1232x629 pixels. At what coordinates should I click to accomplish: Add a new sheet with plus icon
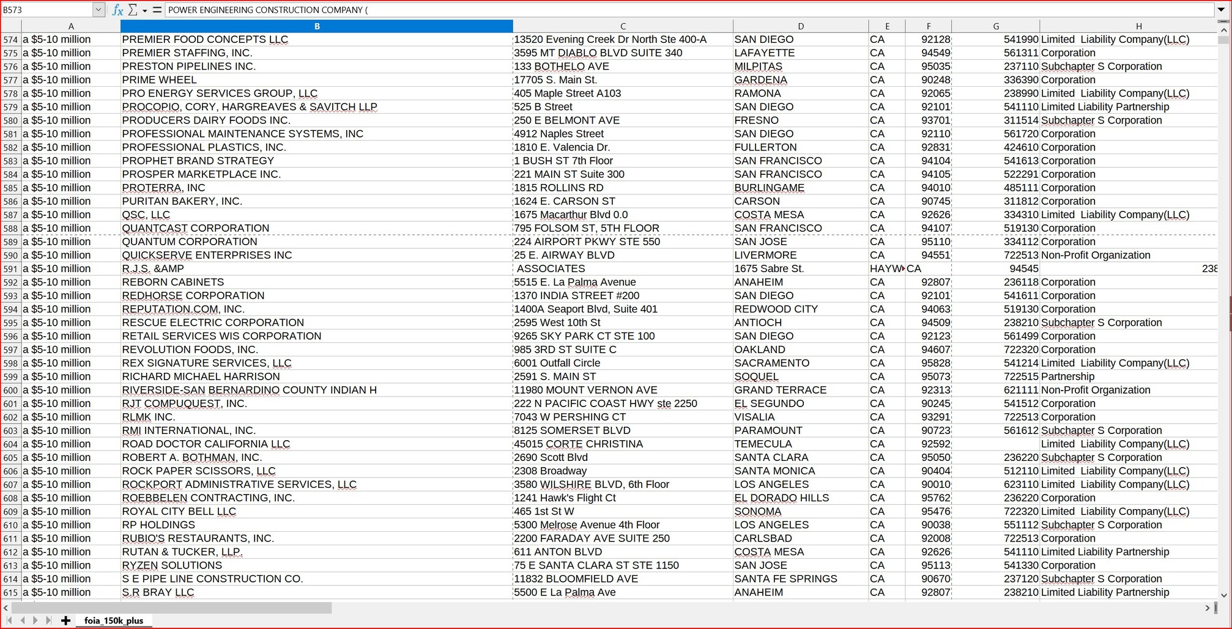(x=65, y=620)
